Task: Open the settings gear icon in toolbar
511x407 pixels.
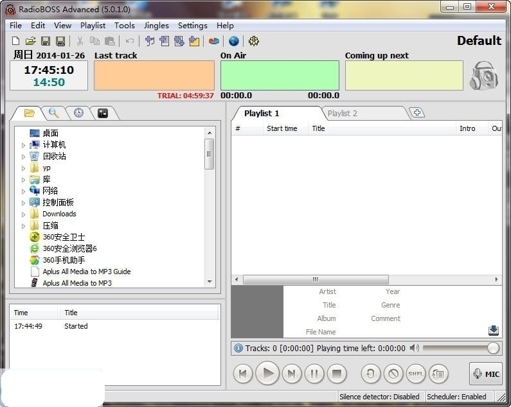Action: coord(253,41)
